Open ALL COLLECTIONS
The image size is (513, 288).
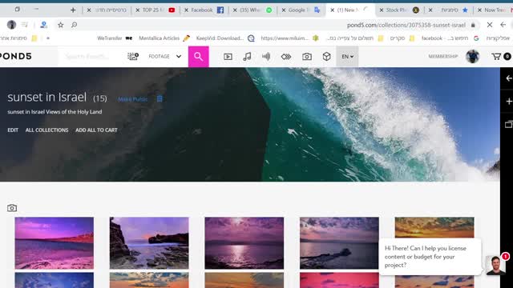tap(46, 130)
